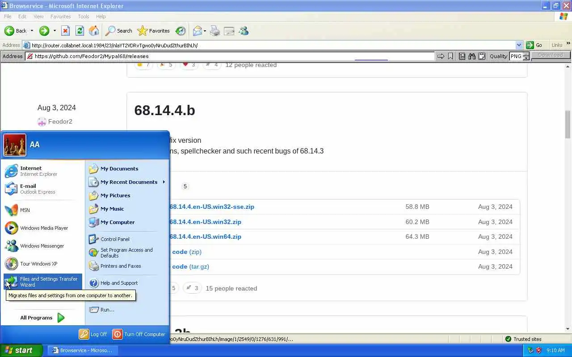Increase Quality with the spinner up arrow
This screenshot has height=357, width=572.
526,54
